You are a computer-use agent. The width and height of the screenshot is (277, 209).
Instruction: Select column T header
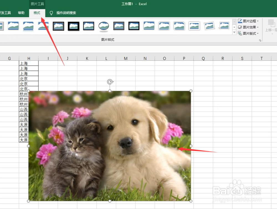tap(261, 59)
